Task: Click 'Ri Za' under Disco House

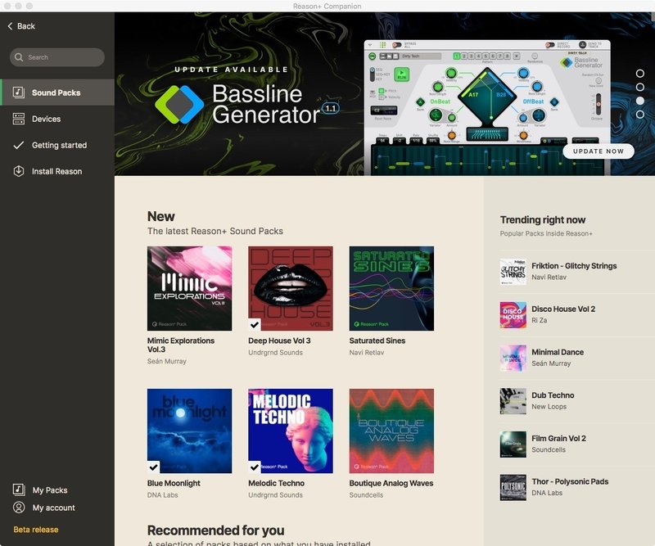Action: (x=539, y=320)
